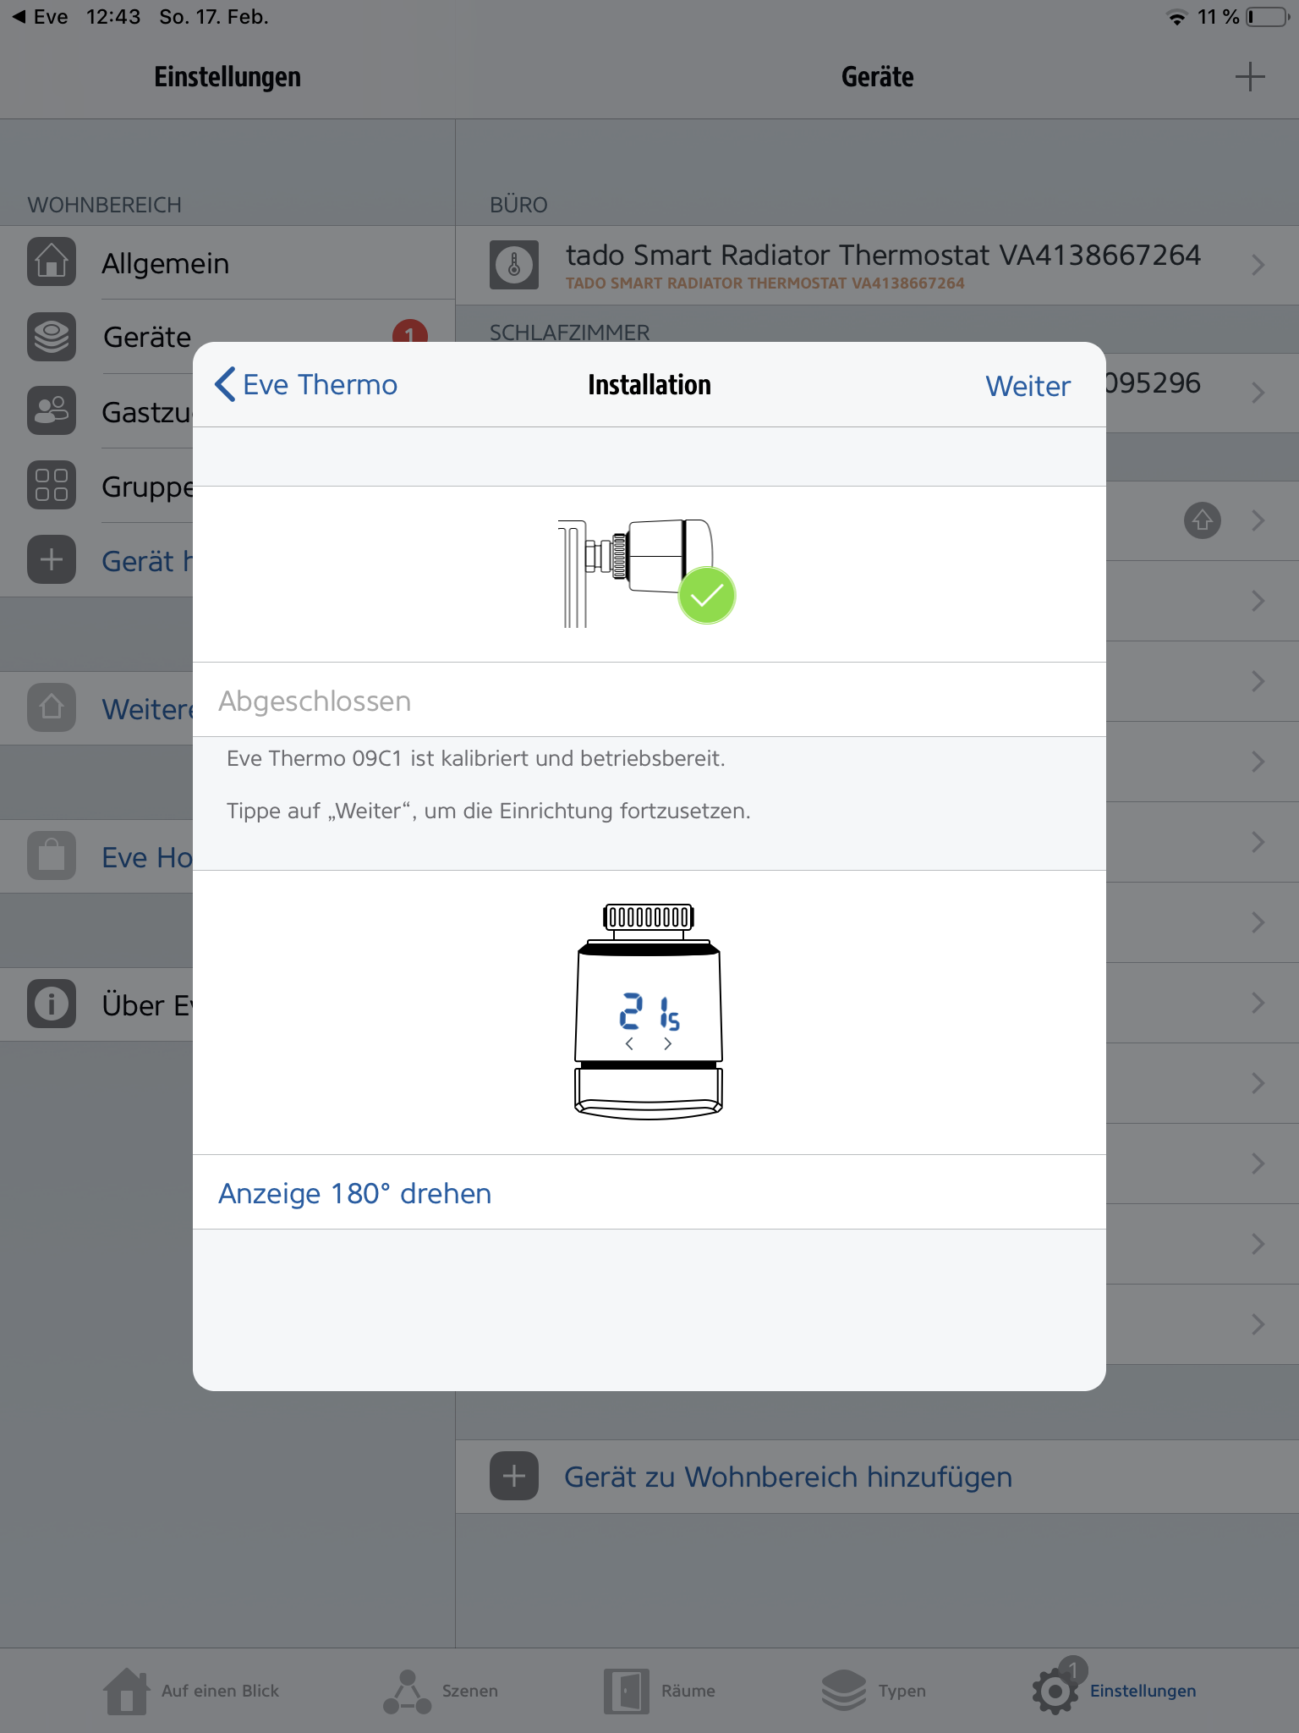Tap the Eve Home shop bag icon

coord(52,856)
